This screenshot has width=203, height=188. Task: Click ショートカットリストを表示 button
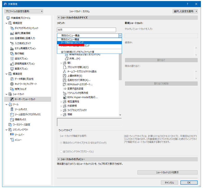[x=167, y=172]
